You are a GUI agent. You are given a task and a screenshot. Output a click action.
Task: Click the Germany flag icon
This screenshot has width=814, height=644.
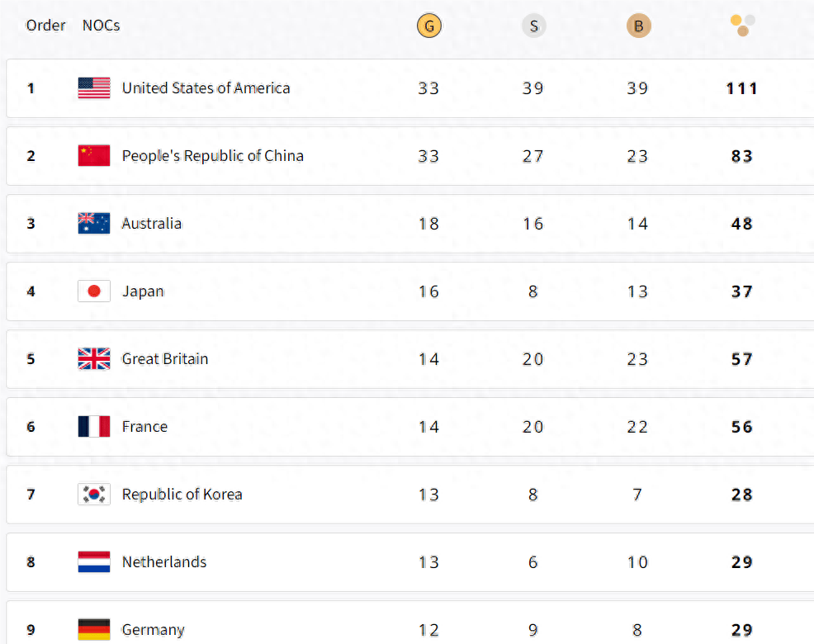pyautogui.click(x=94, y=629)
